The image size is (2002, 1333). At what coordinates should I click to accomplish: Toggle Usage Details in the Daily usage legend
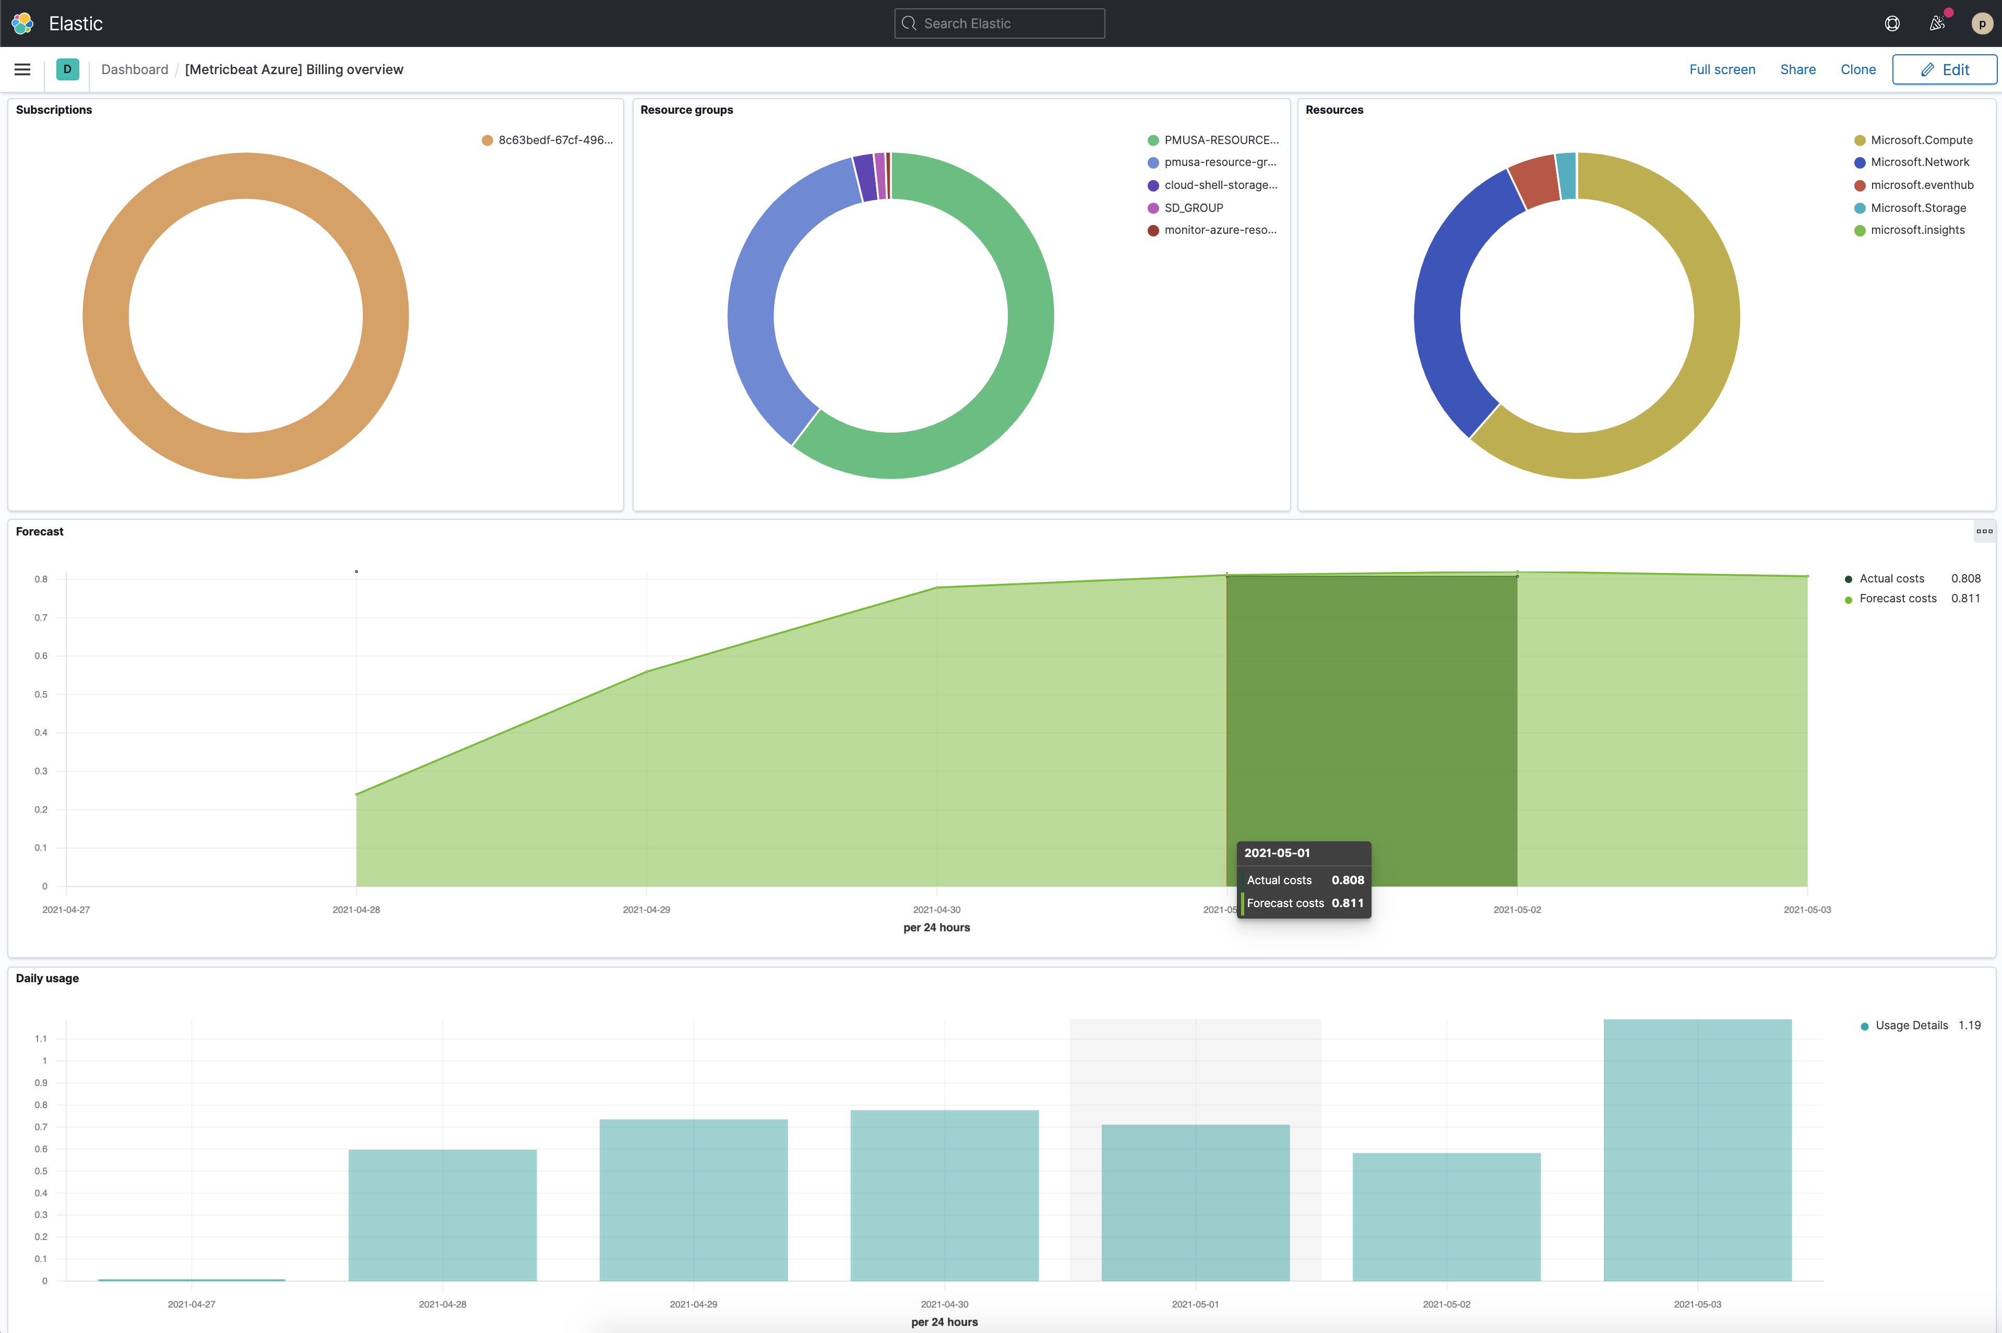pyautogui.click(x=1911, y=1025)
